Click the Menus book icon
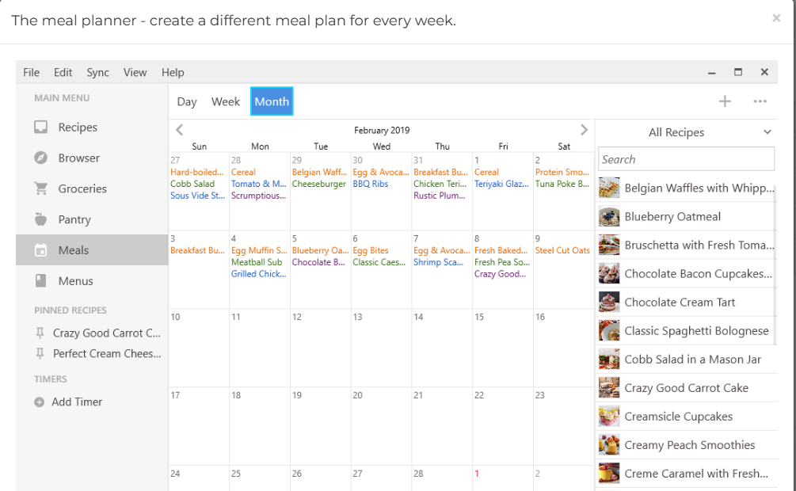796x491 pixels. 40,281
